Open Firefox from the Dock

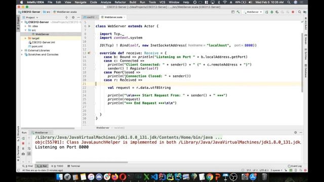point(115,177)
